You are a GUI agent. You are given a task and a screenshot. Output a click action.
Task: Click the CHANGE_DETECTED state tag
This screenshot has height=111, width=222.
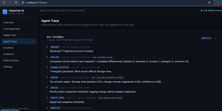click(59, 67)
